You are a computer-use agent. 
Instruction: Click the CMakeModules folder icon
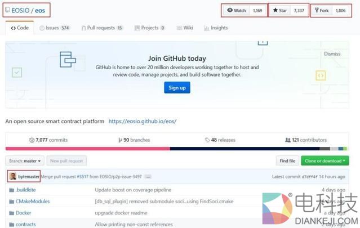point(11,201)
